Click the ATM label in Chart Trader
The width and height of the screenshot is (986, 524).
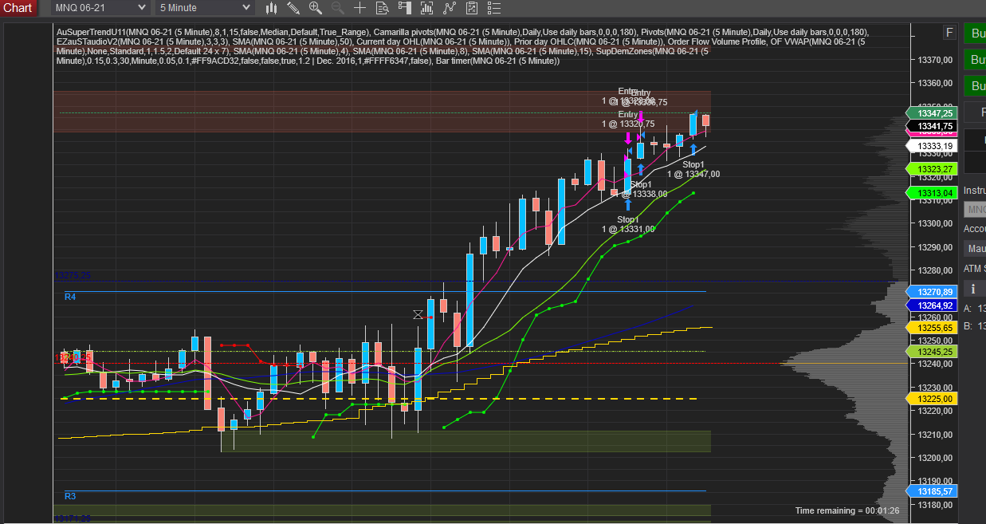click(973, 269)
